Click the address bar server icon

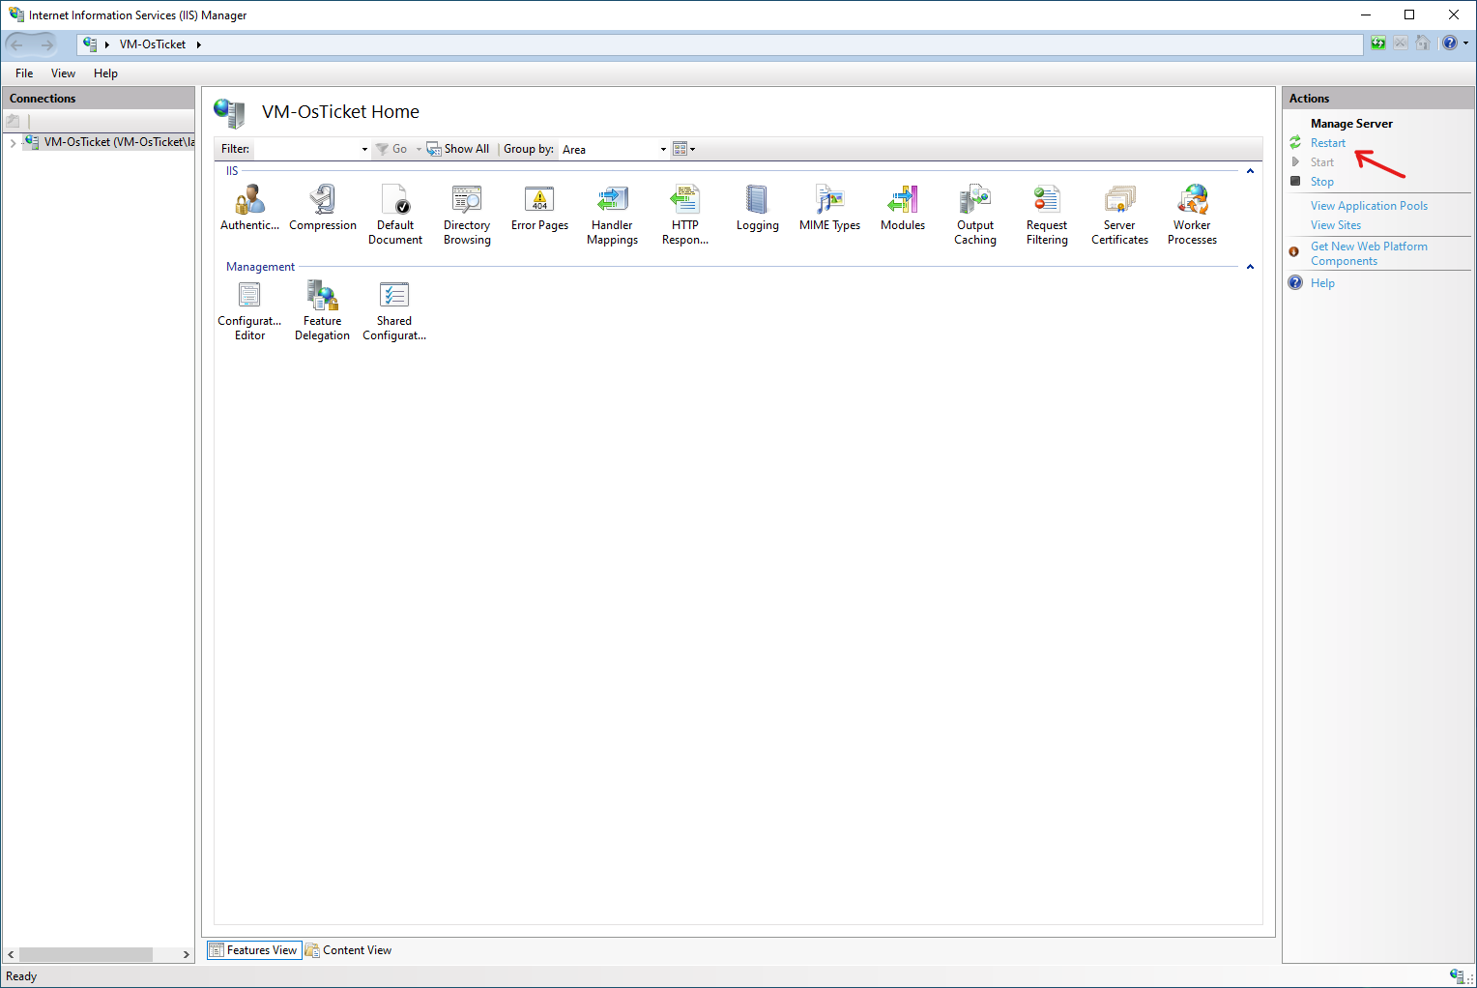(x=90, y=44)
